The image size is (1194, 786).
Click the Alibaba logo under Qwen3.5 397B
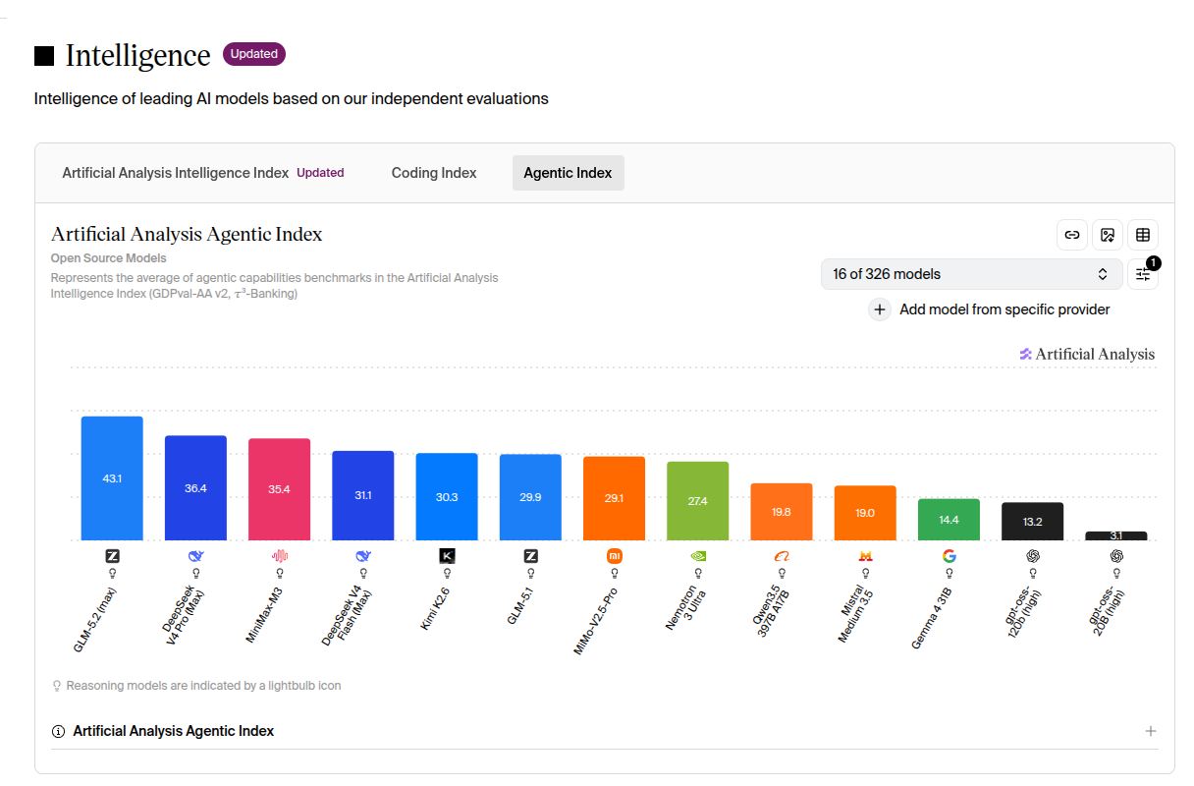click(x=782, y=556)
